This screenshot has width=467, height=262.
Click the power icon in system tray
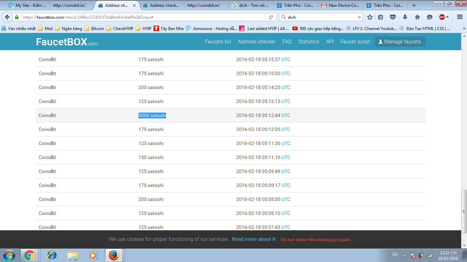coord(421,255)
